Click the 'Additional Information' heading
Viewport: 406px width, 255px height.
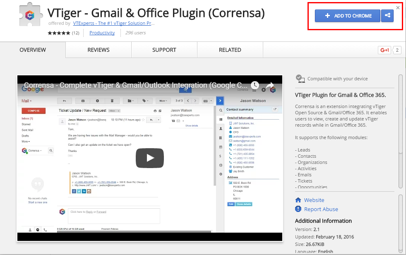coord(323,221)
